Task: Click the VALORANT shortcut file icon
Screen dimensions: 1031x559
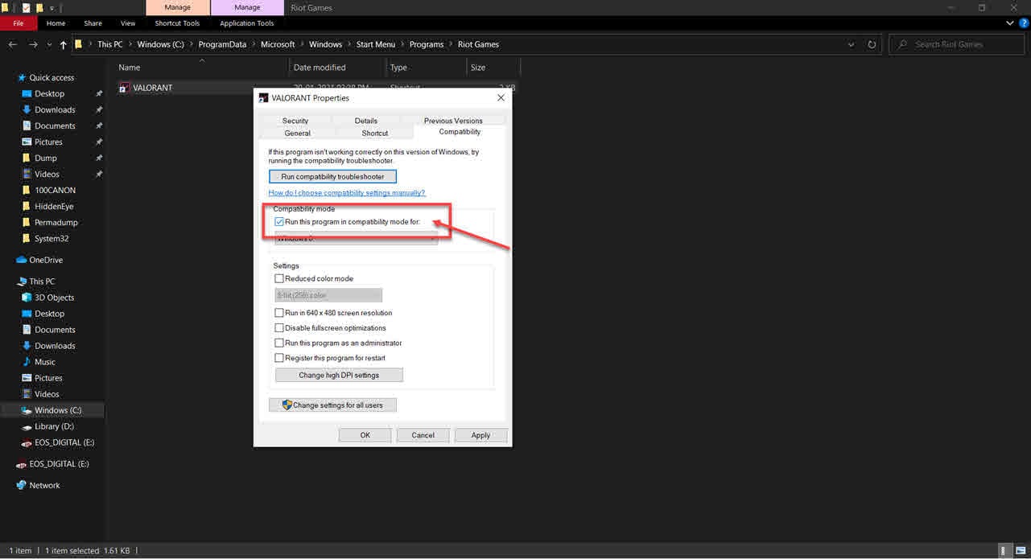Action: (123, 88)
